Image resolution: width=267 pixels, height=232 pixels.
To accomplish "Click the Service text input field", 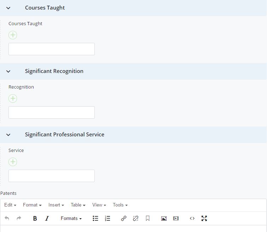I will [52, 176].
